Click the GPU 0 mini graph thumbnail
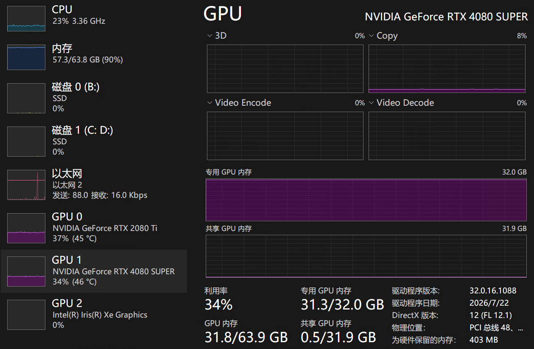The width and height of the screenshot is (534, 349). (x=26, y=228)
